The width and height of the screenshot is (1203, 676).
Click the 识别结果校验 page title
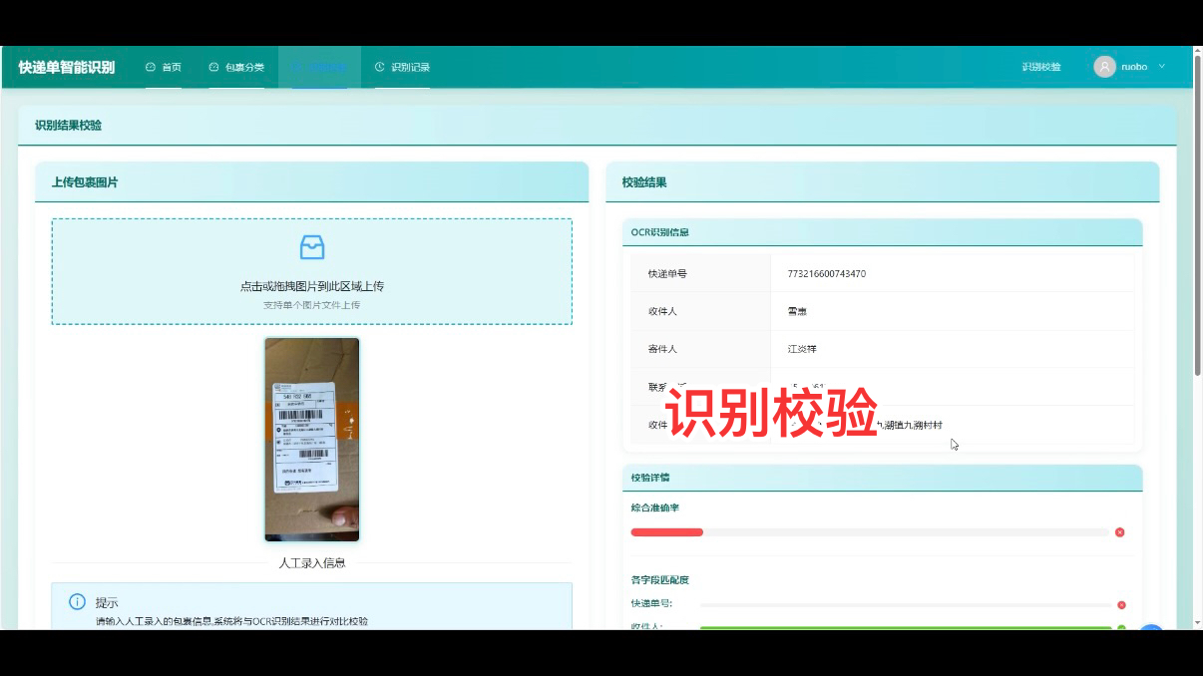point(68,126)
